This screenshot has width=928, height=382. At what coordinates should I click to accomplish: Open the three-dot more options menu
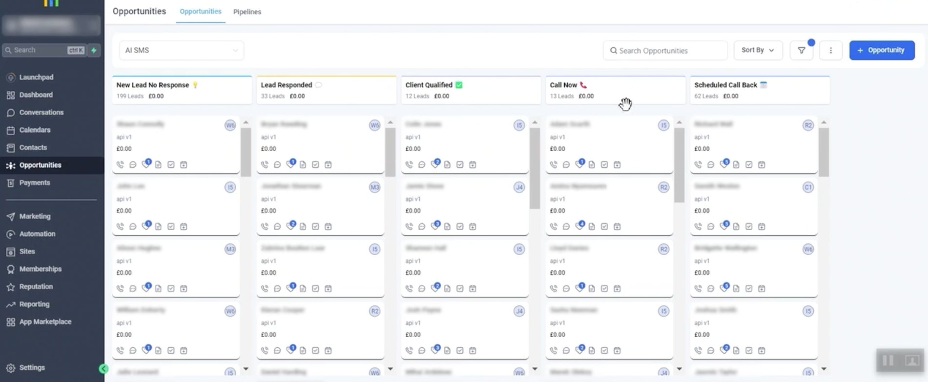(830, 50)
